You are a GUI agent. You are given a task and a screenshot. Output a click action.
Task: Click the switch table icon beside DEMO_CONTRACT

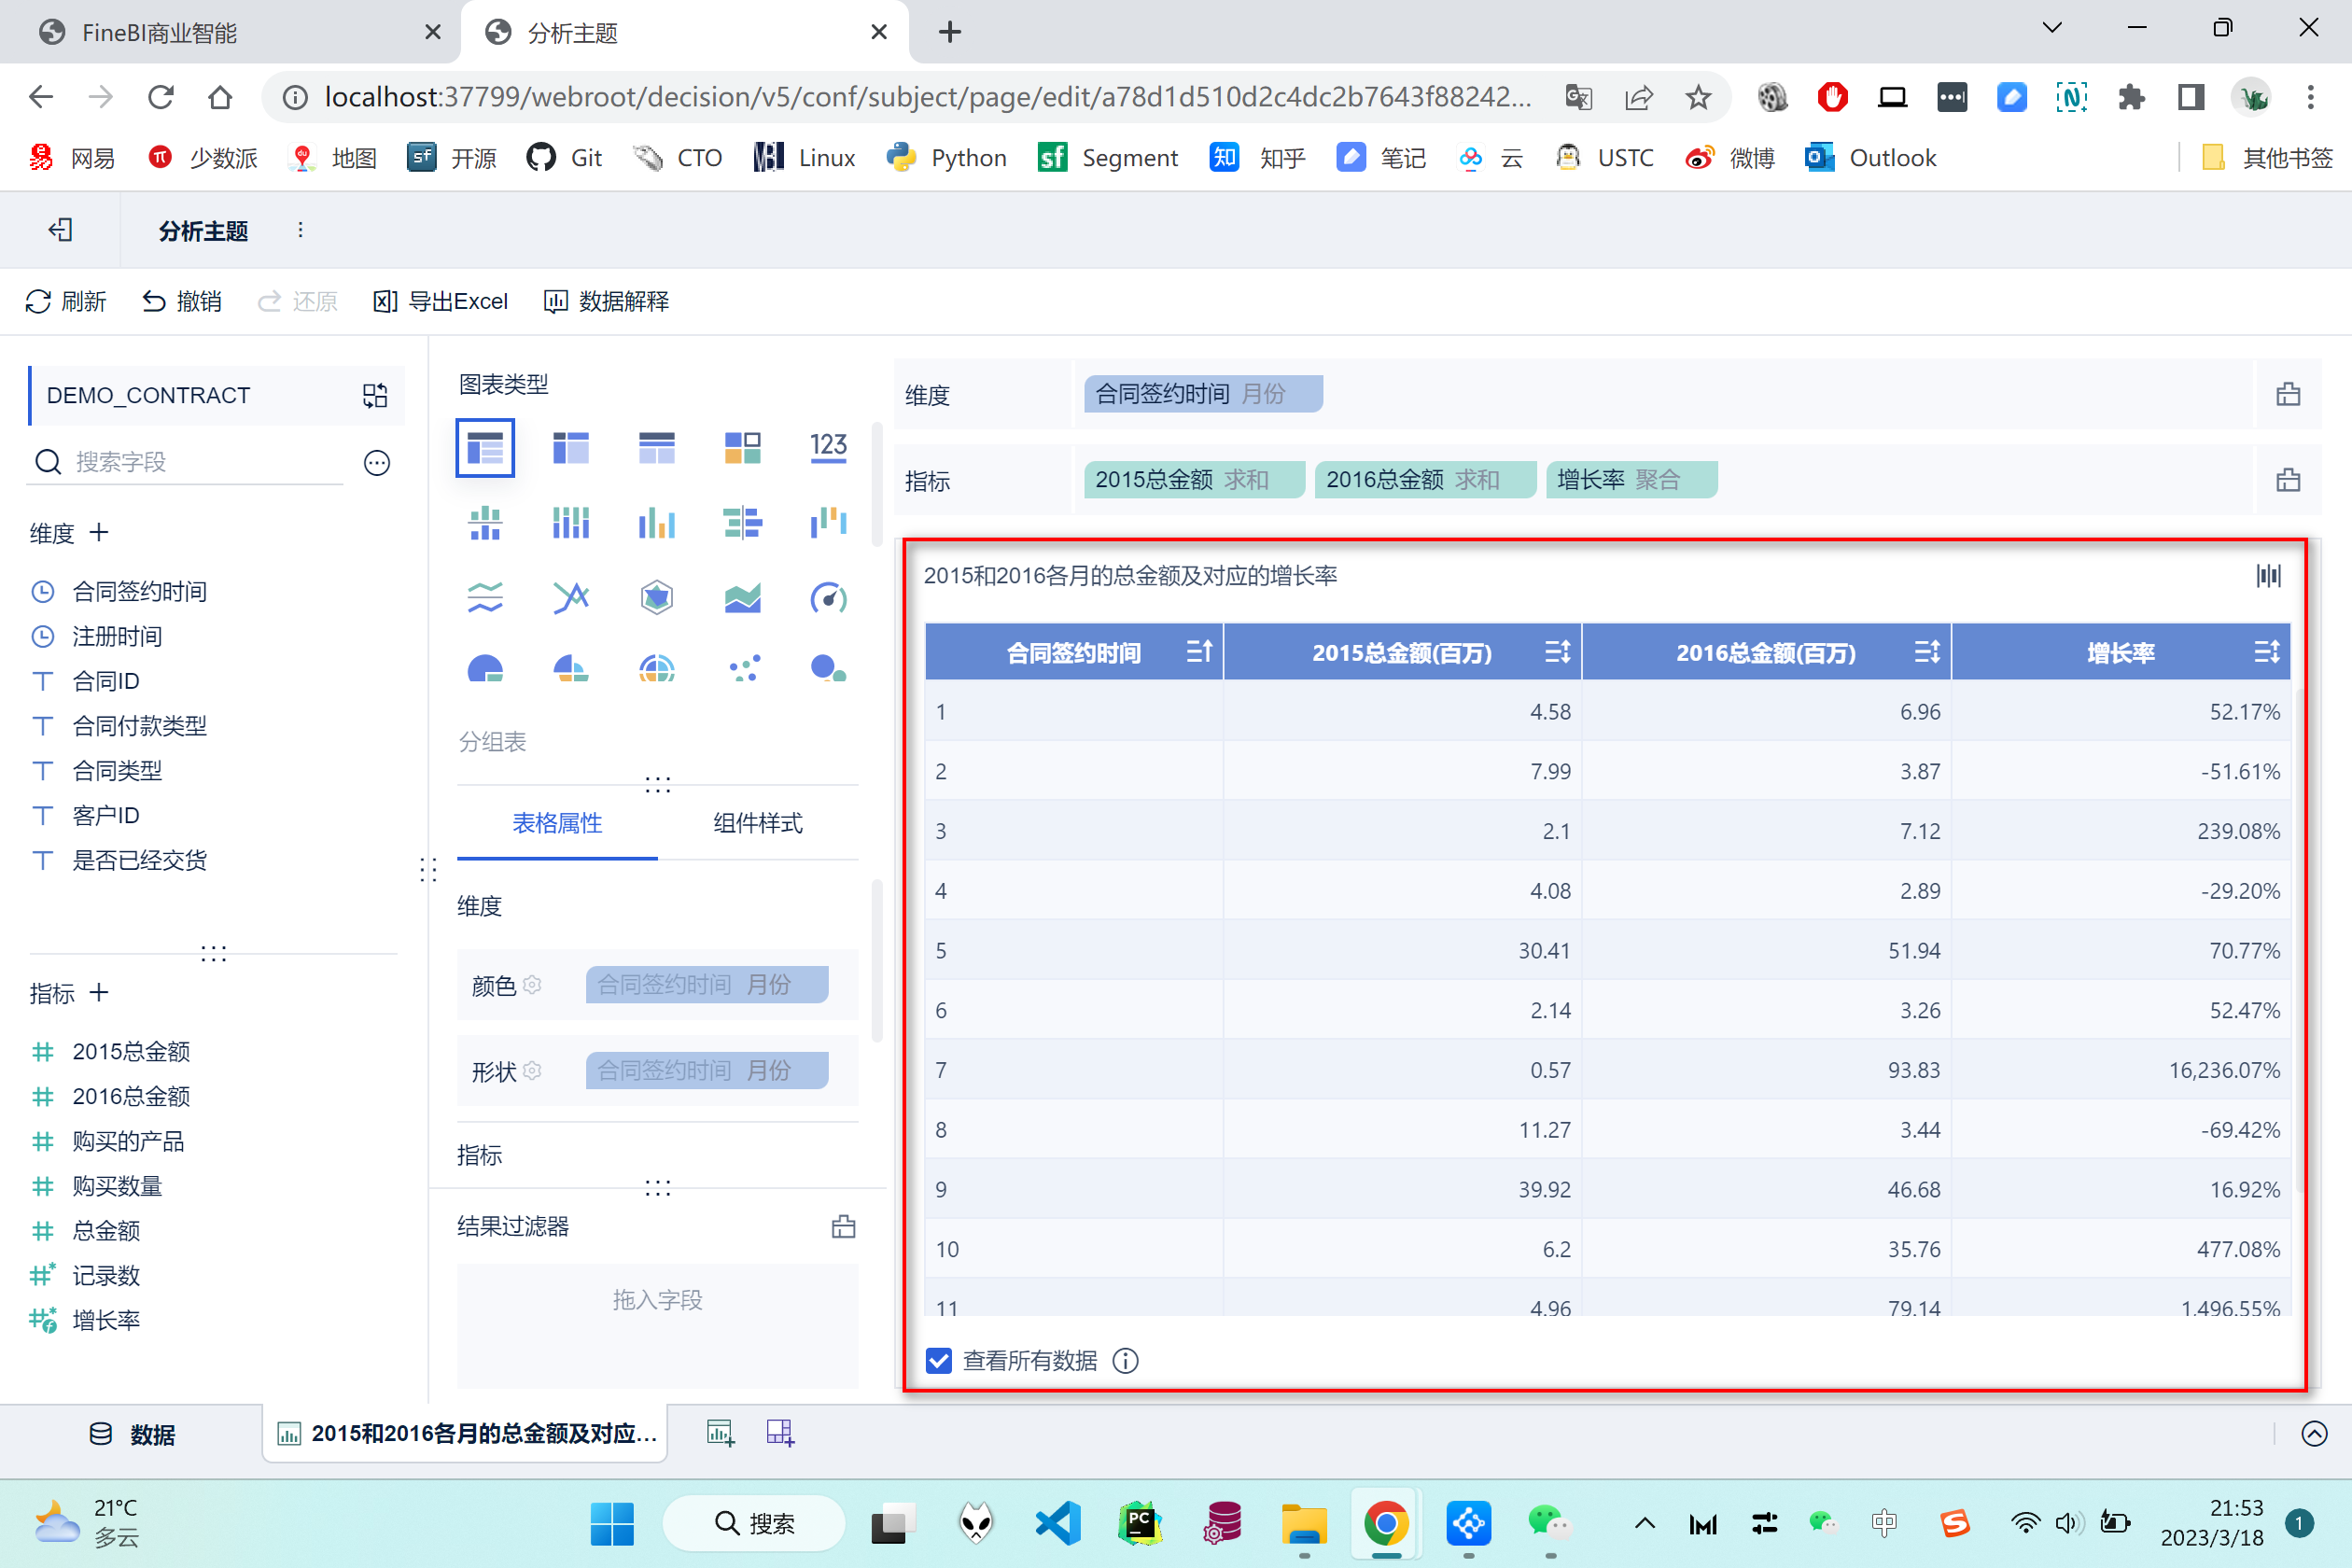[x=375, y=395]
